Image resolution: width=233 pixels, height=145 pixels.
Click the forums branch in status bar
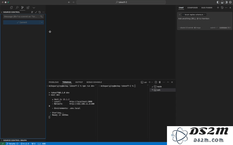(11, 144)
